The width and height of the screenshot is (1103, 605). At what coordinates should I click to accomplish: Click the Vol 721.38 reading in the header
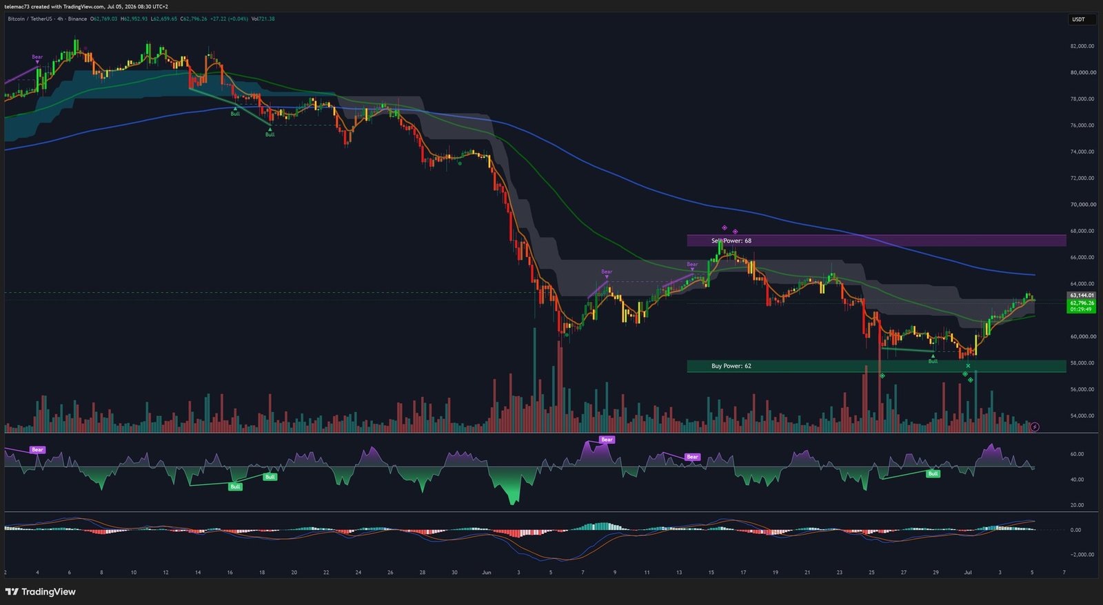tap(263, 19)
